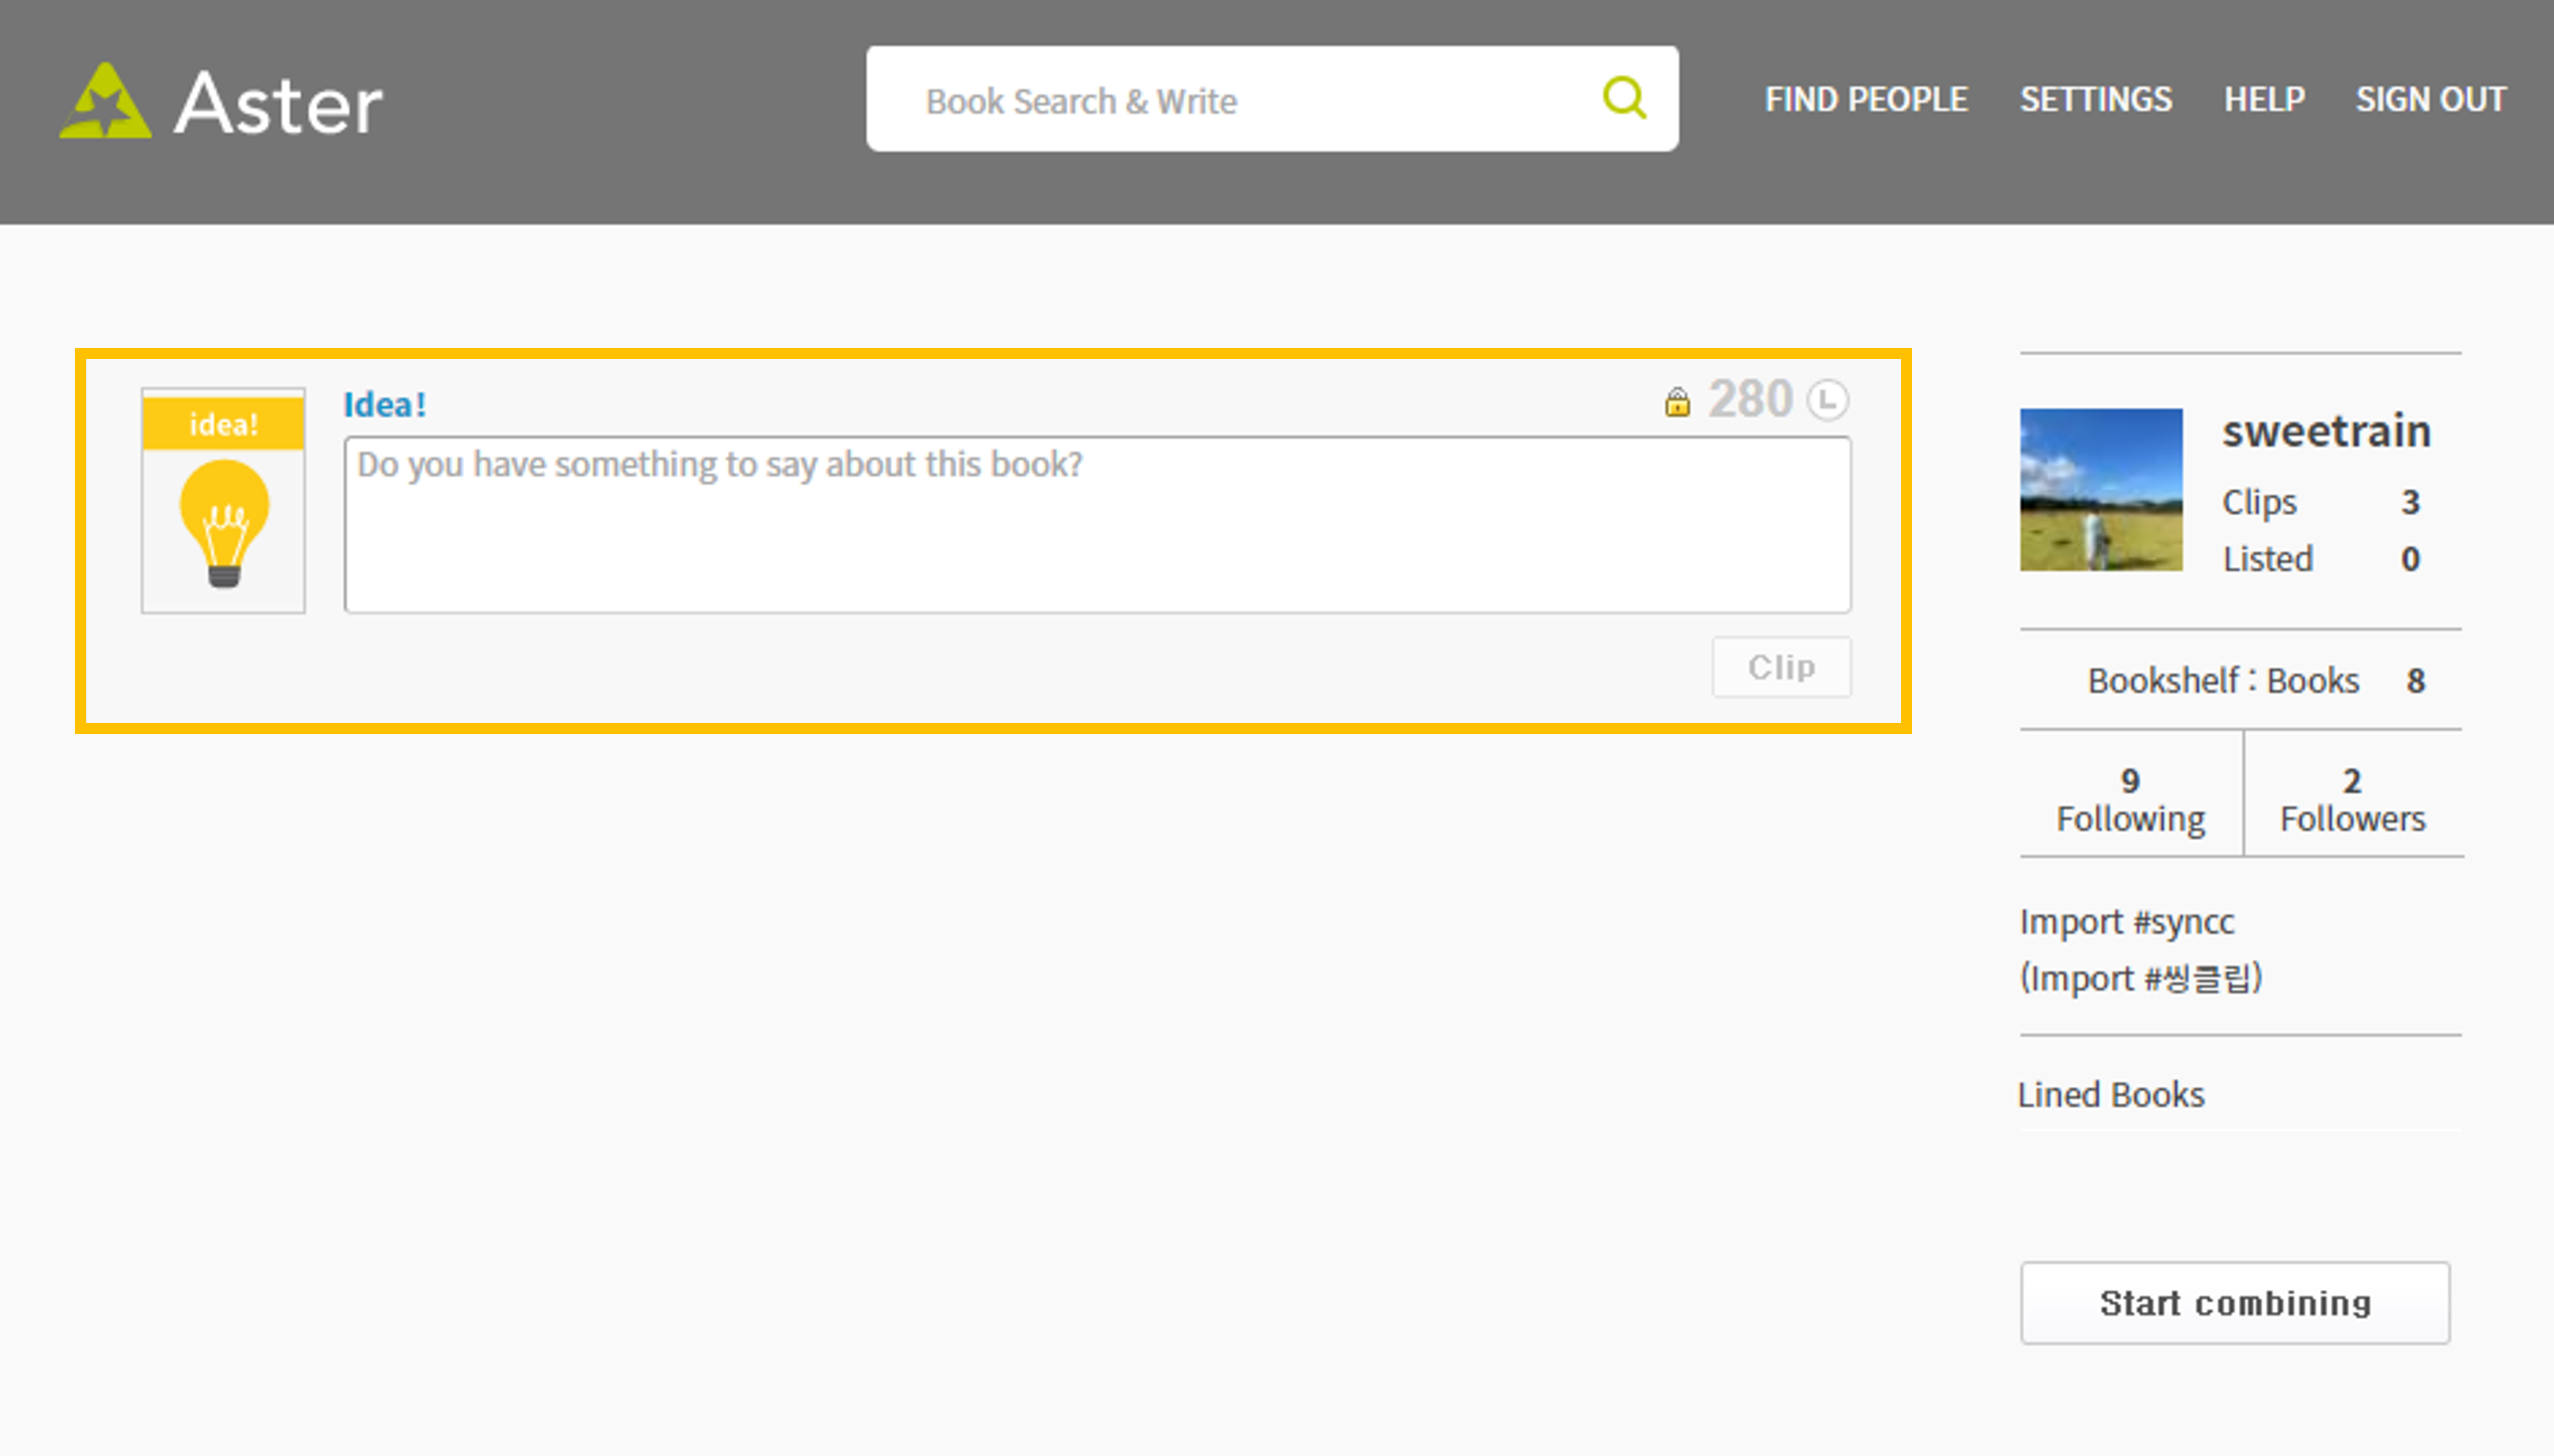Open SETTINGS in the top menu
The image size is (2554, 1456).
point(2095,100)
